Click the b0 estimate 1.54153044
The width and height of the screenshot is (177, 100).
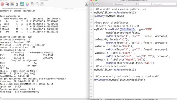pyautogui.click(x=37, y=32)
